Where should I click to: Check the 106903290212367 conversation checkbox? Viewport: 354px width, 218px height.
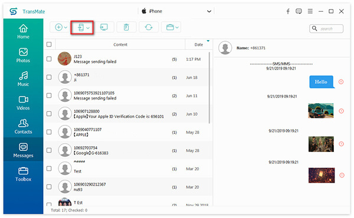click(49, 187)
